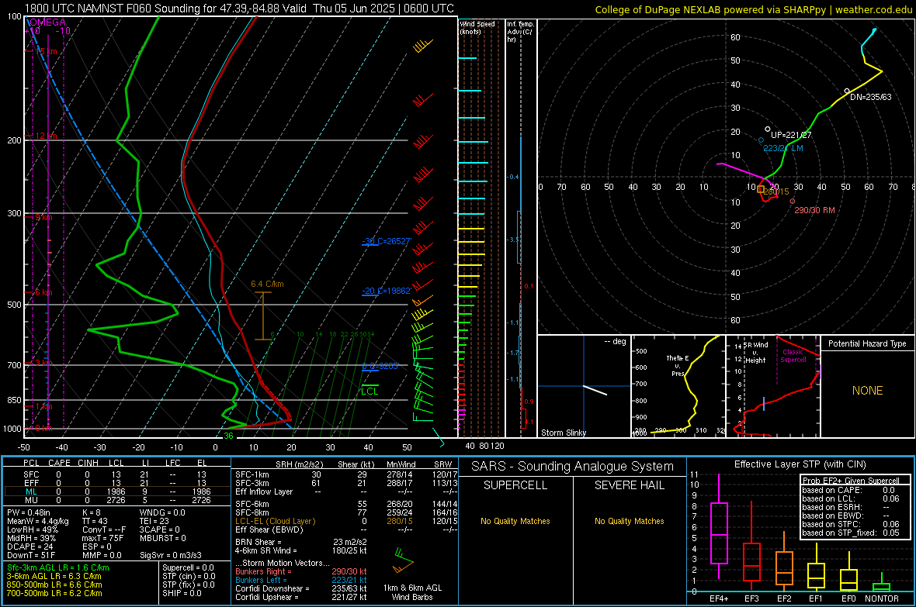
Task: Click the PW = 0.48in value
Action: point(29,512)
